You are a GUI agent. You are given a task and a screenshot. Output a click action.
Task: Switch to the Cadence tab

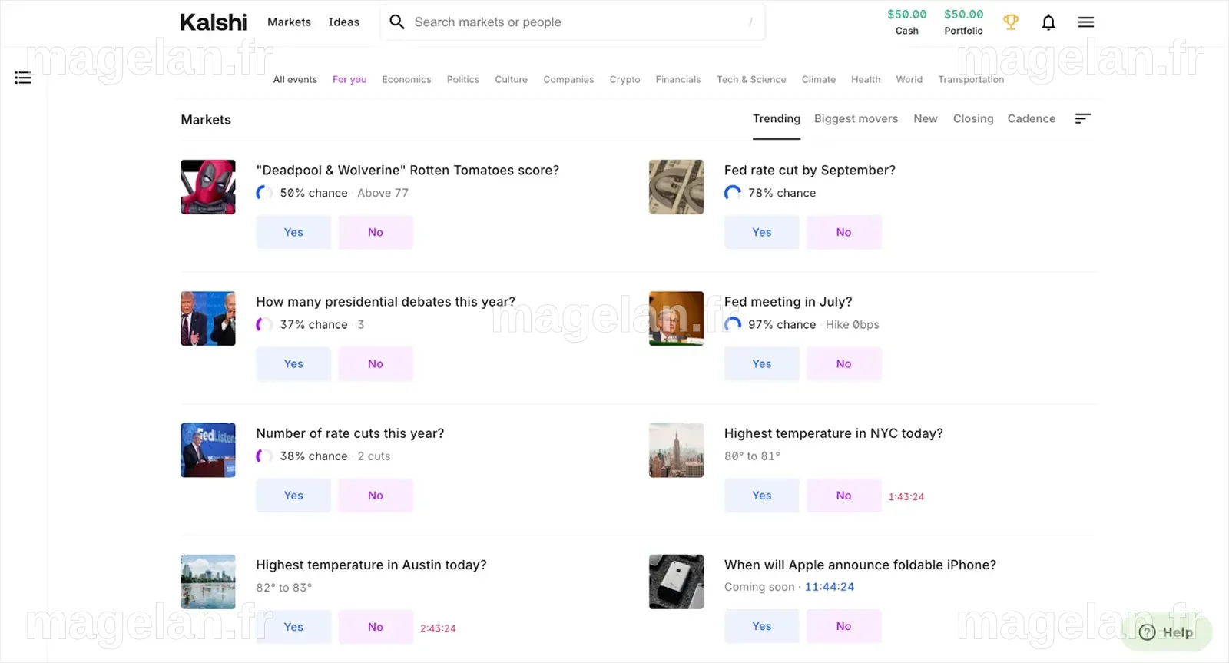tap(1032, 119)
